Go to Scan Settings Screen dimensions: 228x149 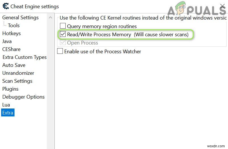17,81
